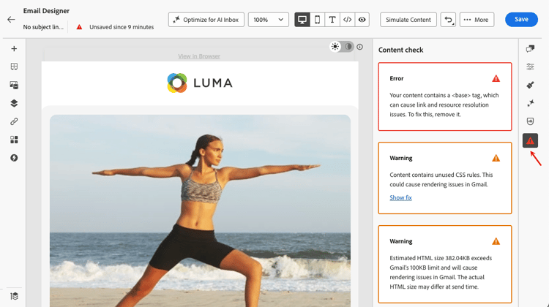Viewport: 549px width, 307px height.
Task: Click the HTML size warning triangle icon
Action: tap(496, 242)
